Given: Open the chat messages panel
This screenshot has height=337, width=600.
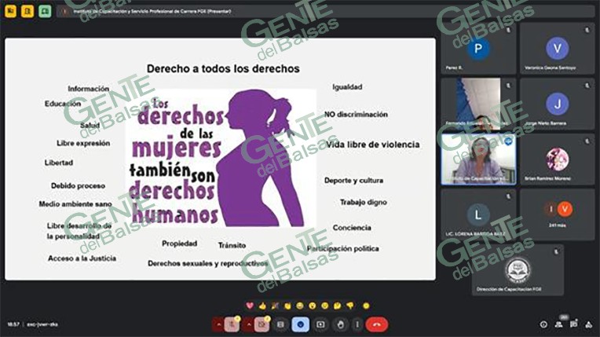Looking at the screenshot, I should [574, 324].
